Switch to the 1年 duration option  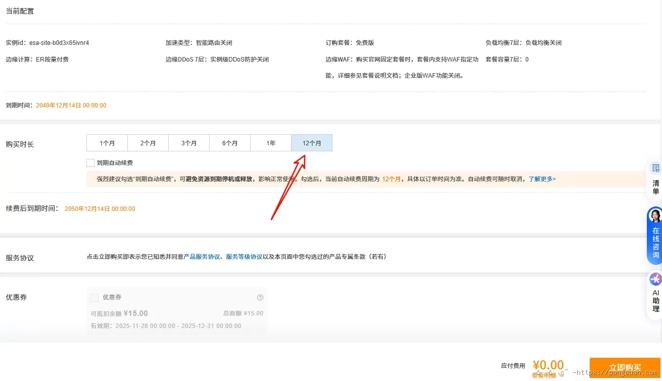271,143
